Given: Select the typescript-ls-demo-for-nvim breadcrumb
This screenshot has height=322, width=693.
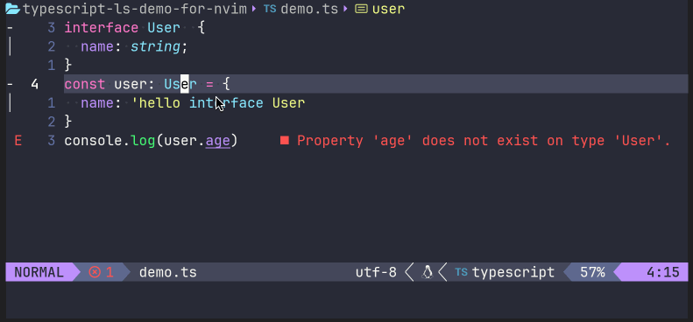Looking at the screenshot, I should click(135, 9).
